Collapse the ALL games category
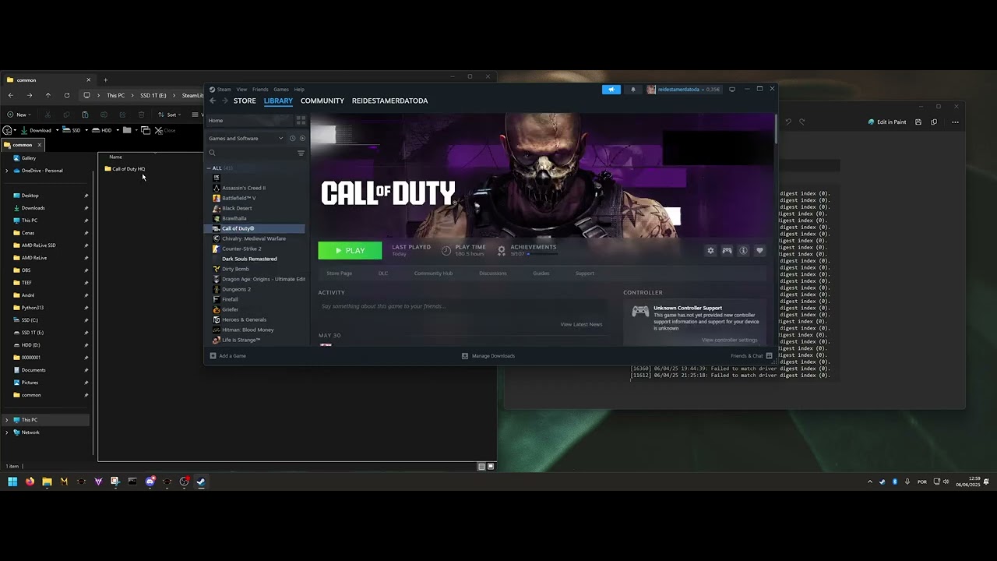Viewport: 997px width, 561px height. pyautogui.click(x=209, y=168)
